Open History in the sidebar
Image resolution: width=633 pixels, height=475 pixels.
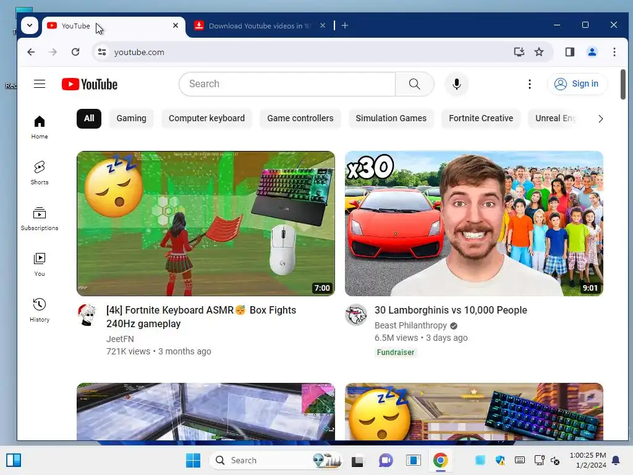point(40,310)
